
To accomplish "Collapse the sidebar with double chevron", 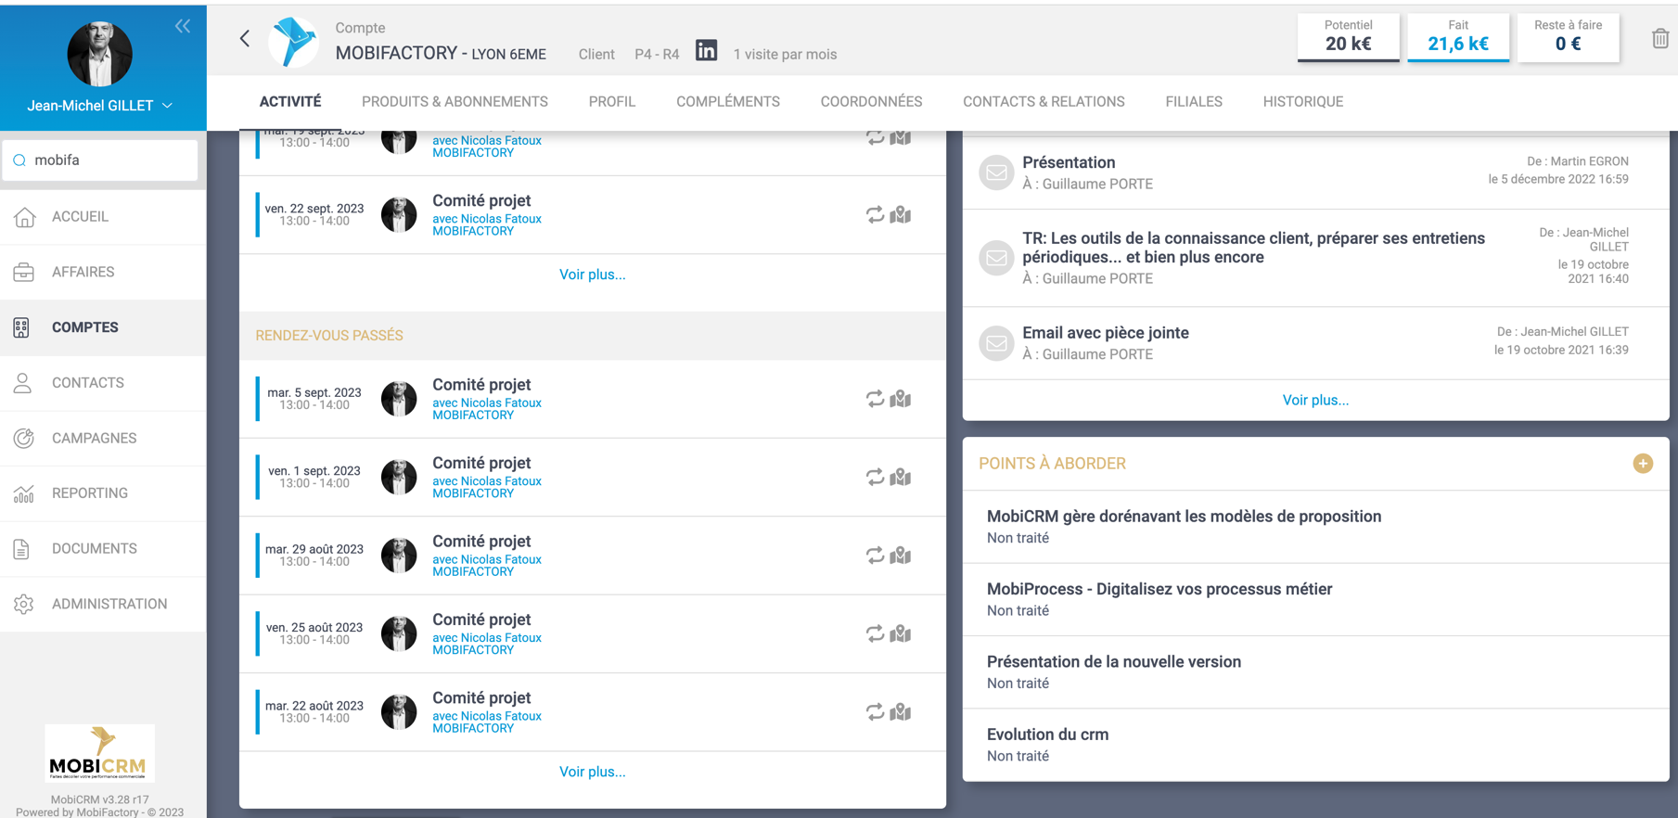I will [x=183, y=26].
